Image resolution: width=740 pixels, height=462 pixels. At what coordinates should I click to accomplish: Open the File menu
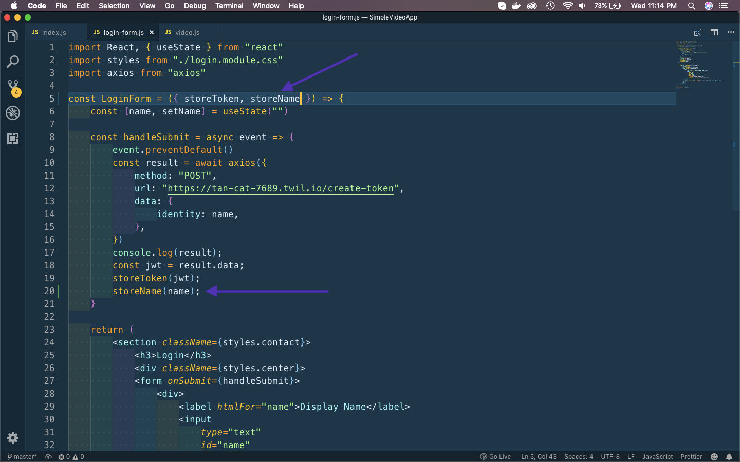(61, 6)
